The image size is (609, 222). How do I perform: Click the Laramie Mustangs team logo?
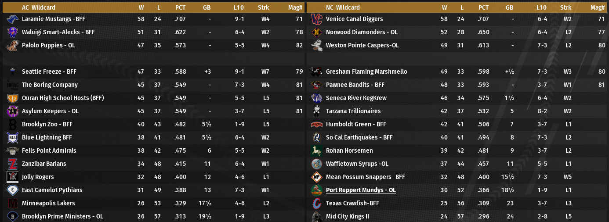tap(12, 19)
